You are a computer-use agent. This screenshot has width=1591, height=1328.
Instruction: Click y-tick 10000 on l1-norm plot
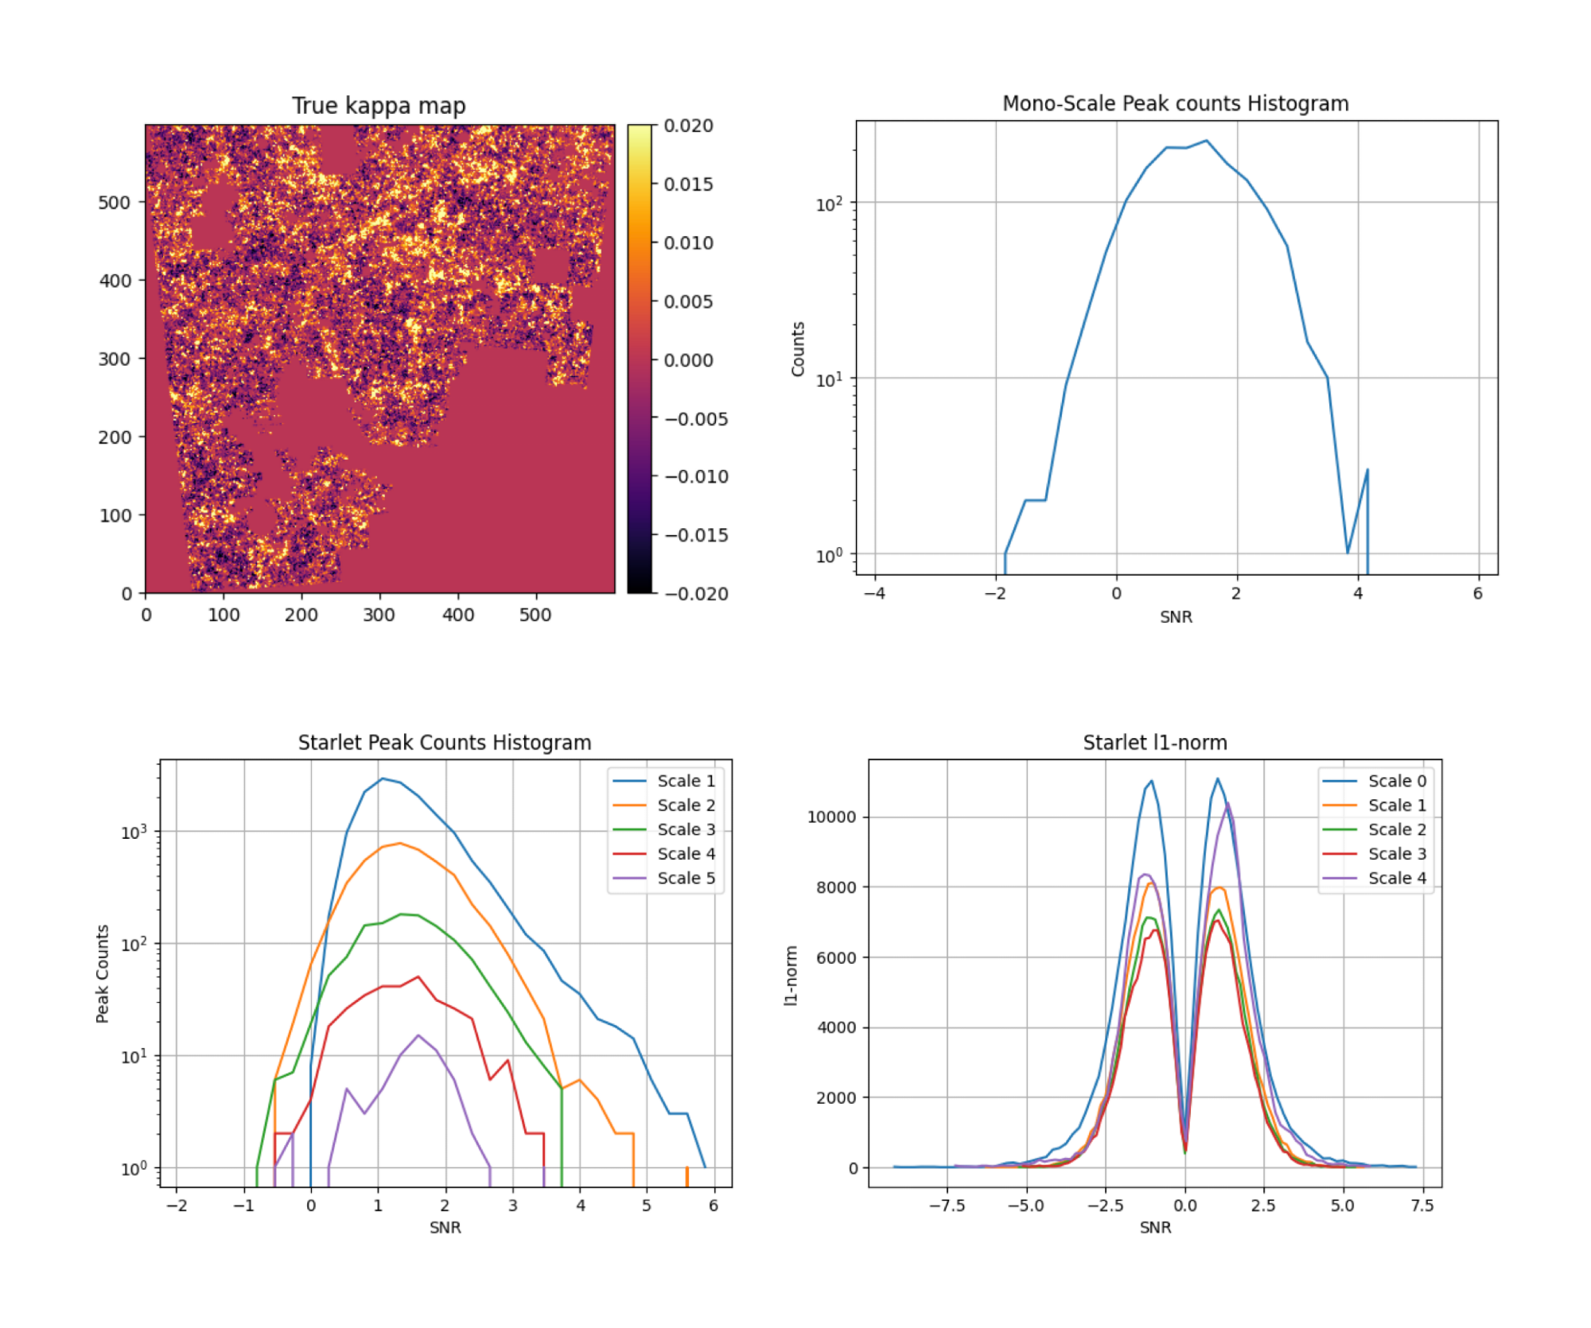pos(832,817)
